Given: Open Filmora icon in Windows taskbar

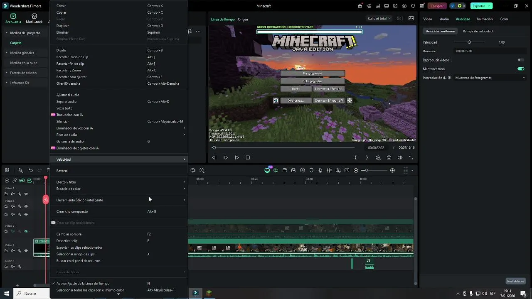Looking at the screenshot, I should 195,293.
